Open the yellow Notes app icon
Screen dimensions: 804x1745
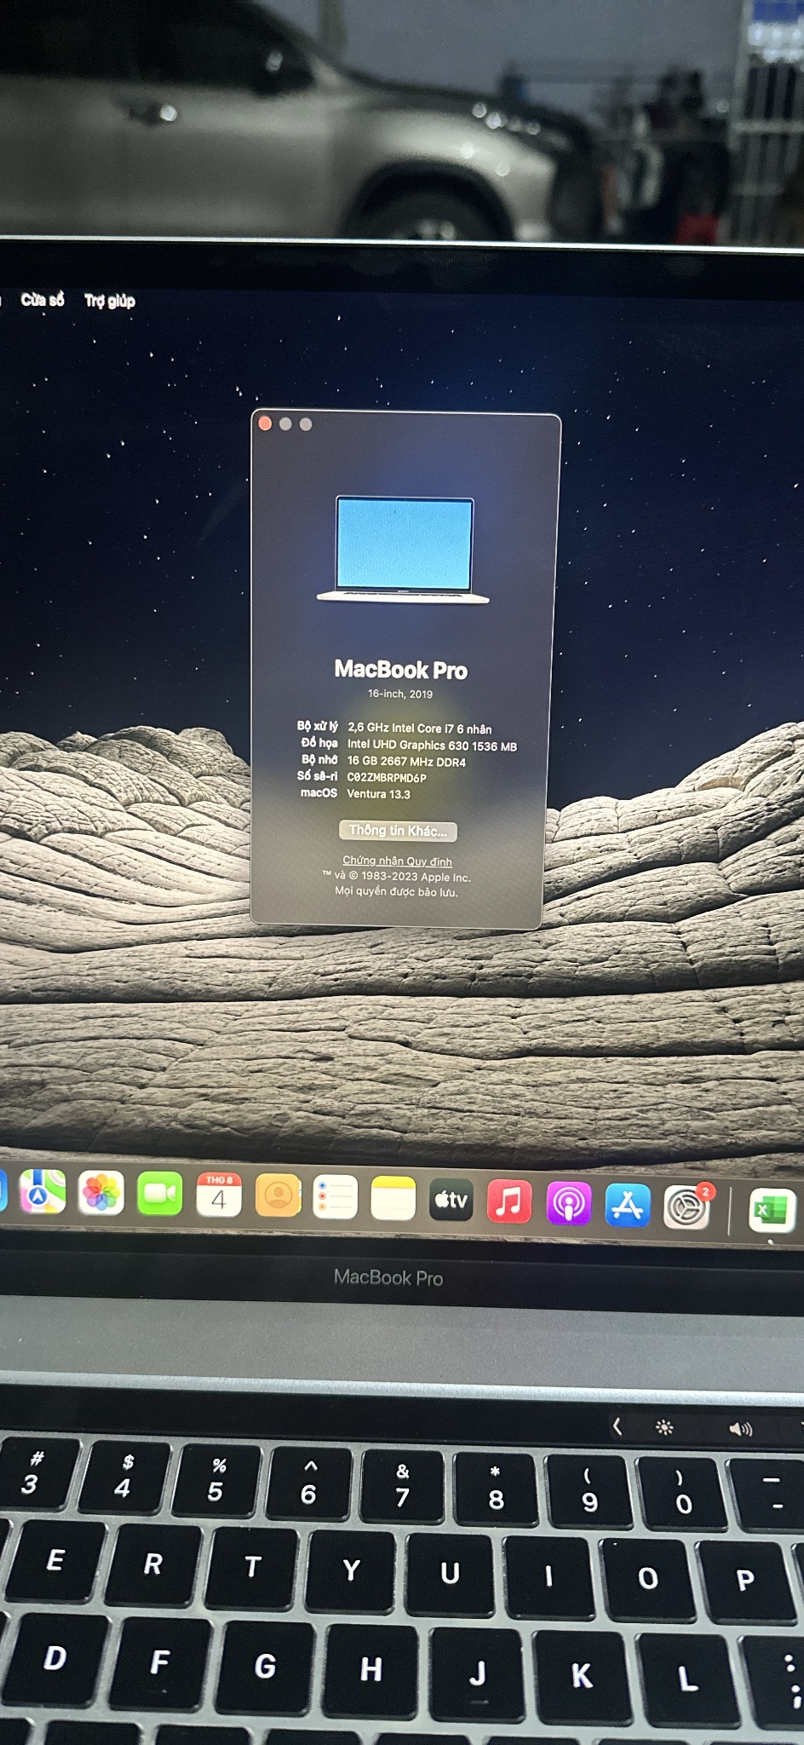click(393, 1199)
